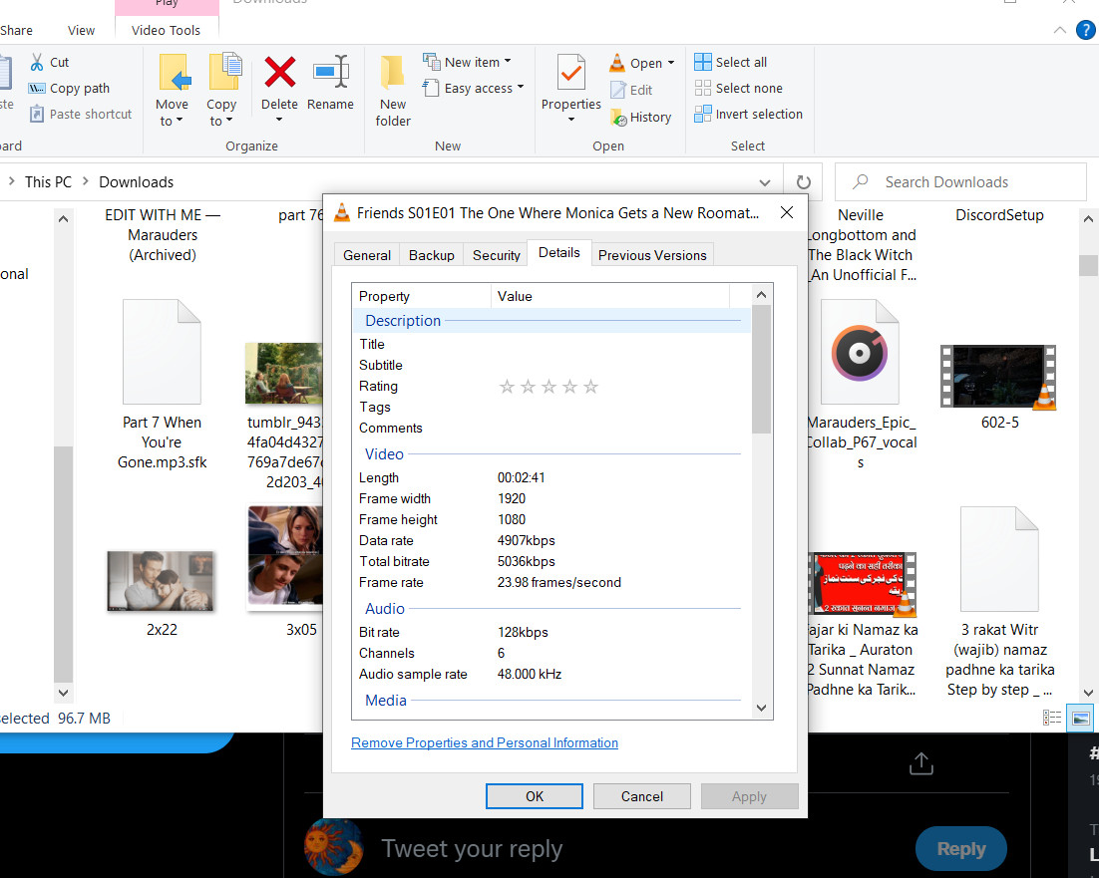Click the OK button

pos(535,796)
